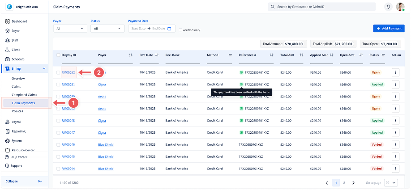Screen dimensions: 411x190
Task: Sort by the Reference # column icon
Action: [272, 55]
